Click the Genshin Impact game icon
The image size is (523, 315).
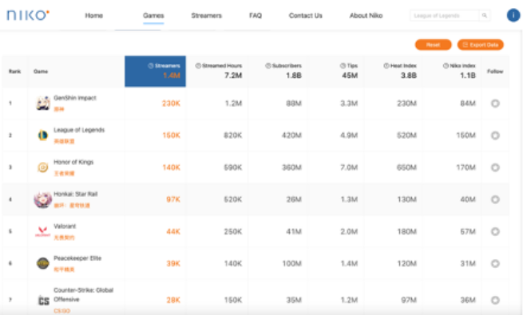[x=43, y=103]
